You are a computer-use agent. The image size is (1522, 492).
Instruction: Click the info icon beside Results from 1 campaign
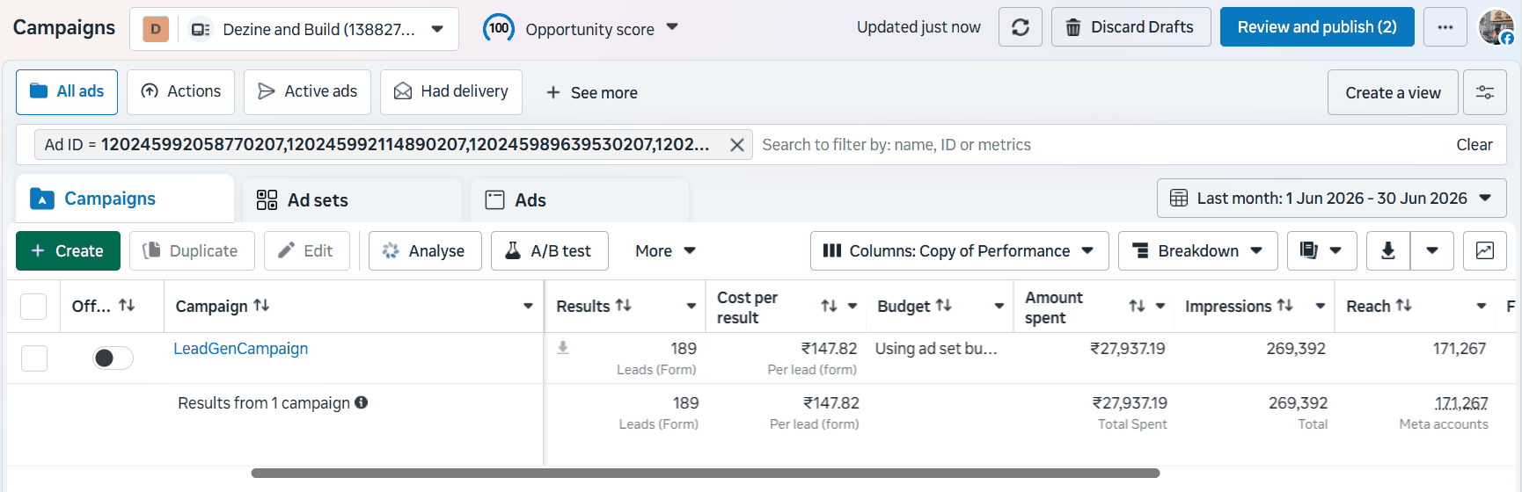point(361,402)
